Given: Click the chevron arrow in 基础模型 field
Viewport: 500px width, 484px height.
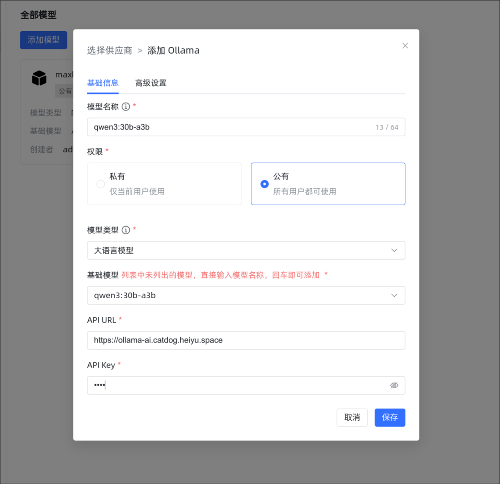Looking at the screenshot, I should click(x=394, y=295).
